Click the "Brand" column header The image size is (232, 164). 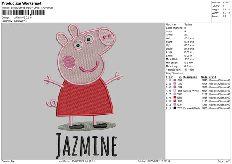tap(212, 77)
